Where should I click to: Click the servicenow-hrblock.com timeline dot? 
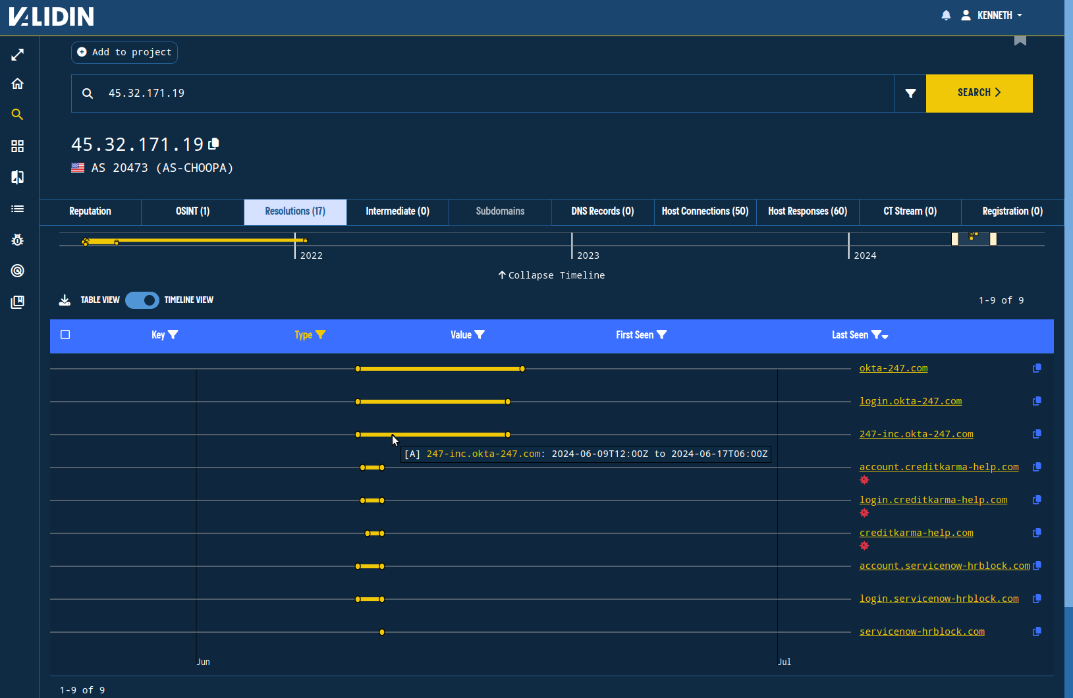coord(382,632)
